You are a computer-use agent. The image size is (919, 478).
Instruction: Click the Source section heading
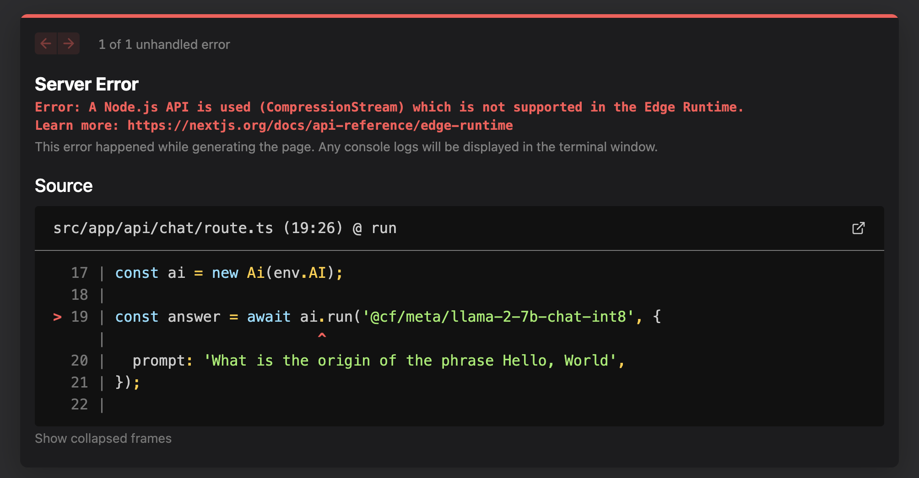(64, 186)
